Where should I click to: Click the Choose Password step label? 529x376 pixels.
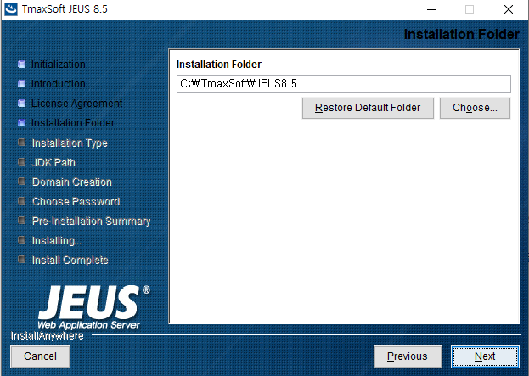[x=76, y=202]
